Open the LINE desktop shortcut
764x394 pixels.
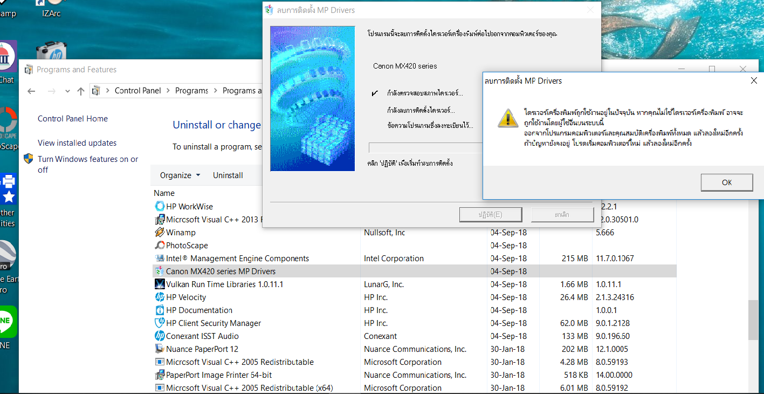click(8, 327)
